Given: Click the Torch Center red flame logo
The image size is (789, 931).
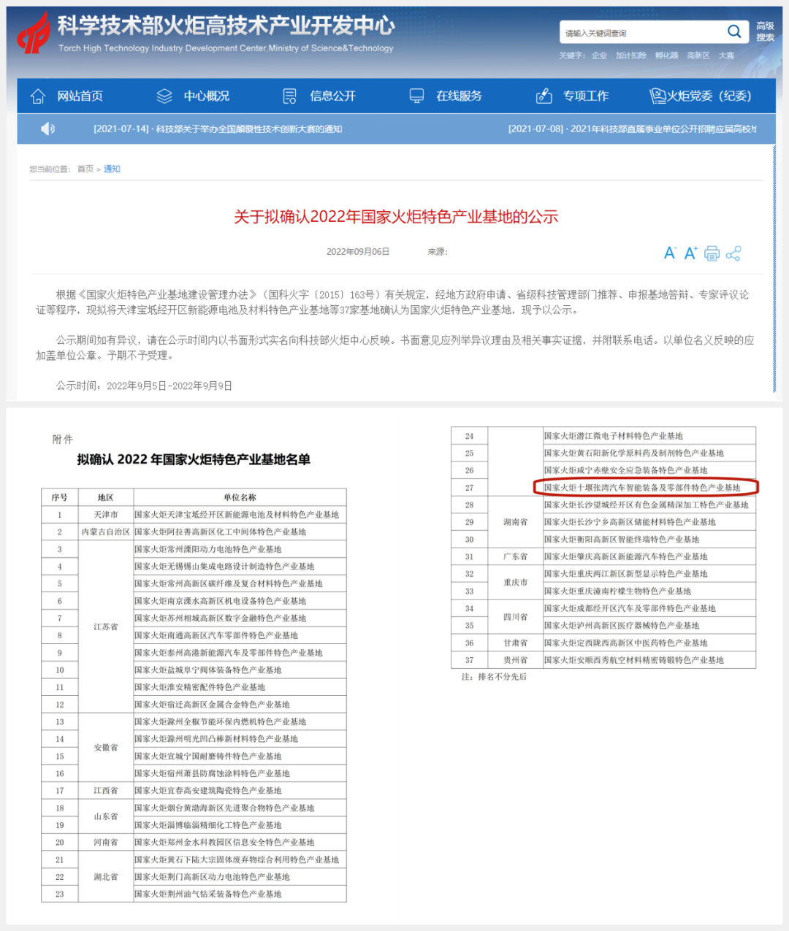Looking at the screenshot, I should pyautogui.click(x=34, y=33).
